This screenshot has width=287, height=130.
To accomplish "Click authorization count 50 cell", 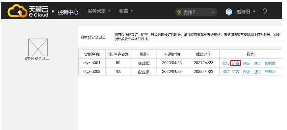I will (118, 63).
